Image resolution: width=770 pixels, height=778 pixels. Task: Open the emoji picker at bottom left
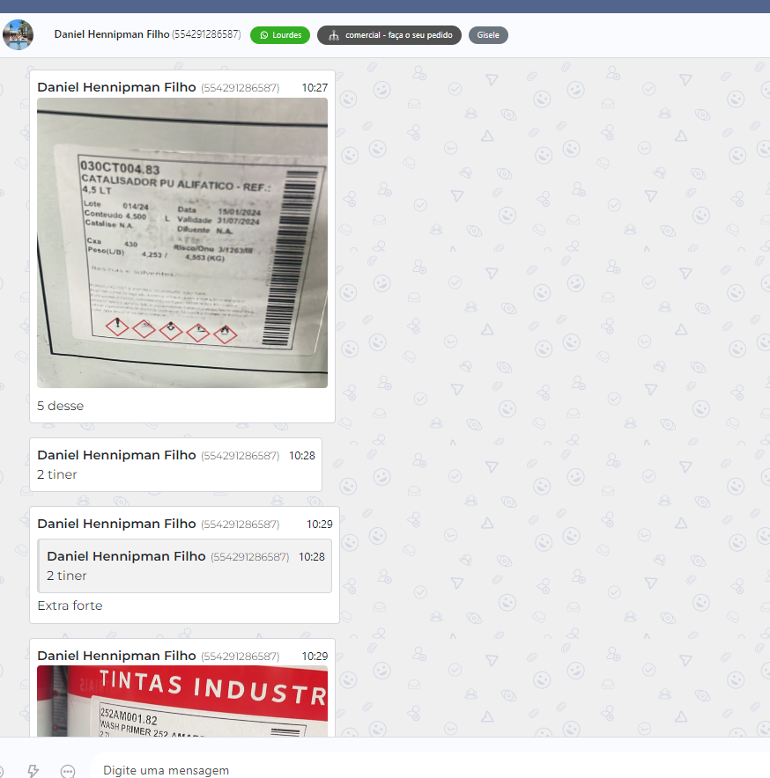[x=3, y=770]
